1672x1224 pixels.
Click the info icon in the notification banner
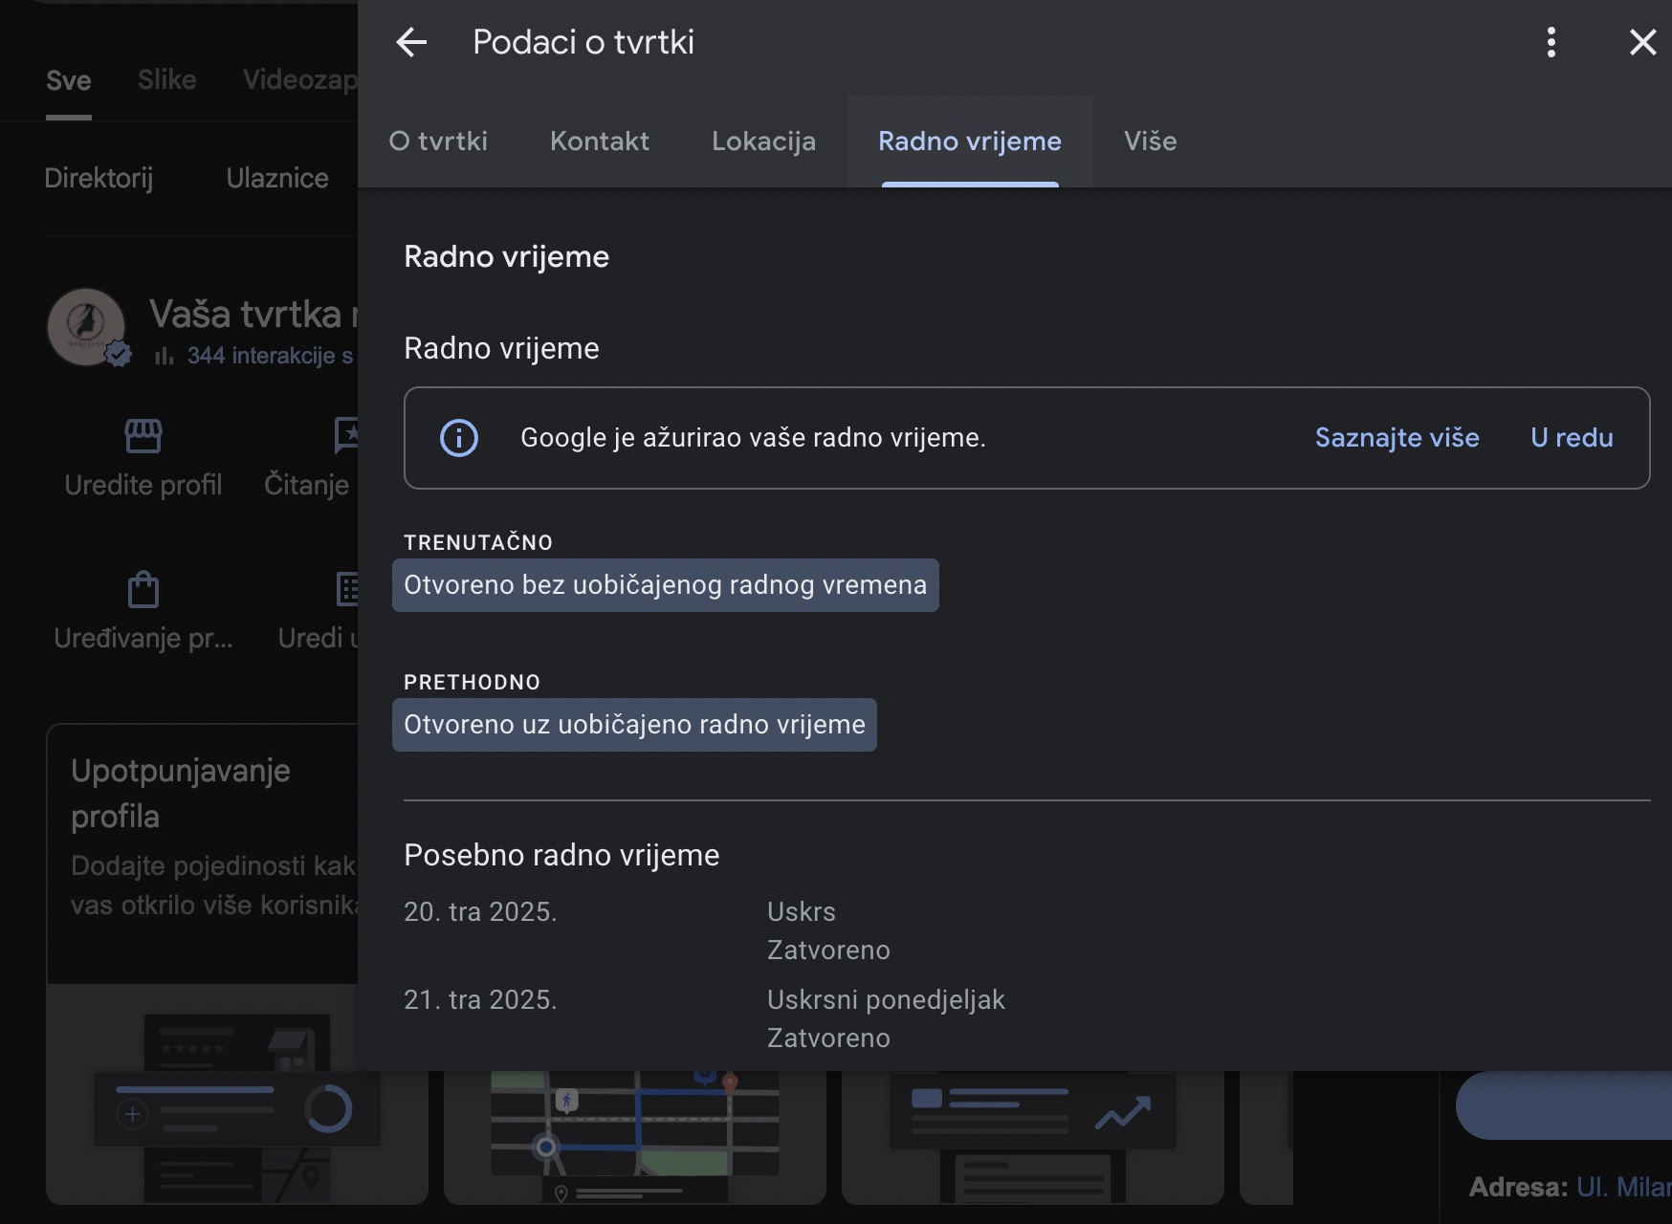(459, 438)
